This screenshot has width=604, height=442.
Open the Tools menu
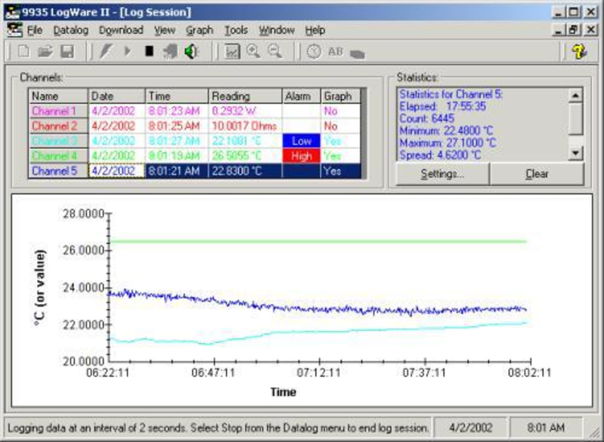236,30
